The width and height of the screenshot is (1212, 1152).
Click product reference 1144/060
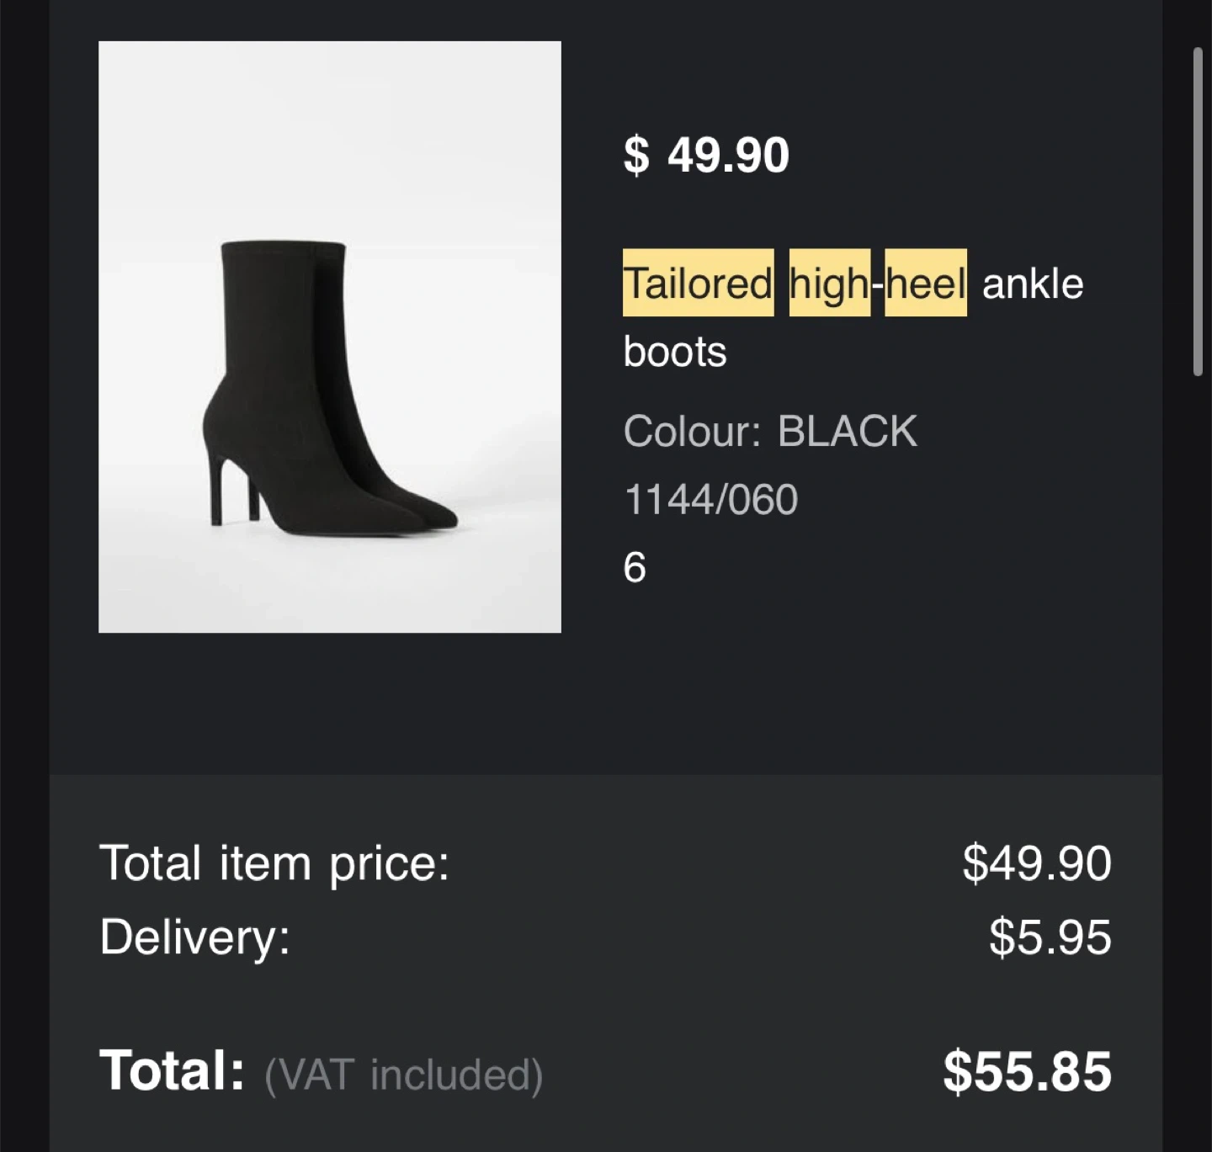[x=710, y=499]
